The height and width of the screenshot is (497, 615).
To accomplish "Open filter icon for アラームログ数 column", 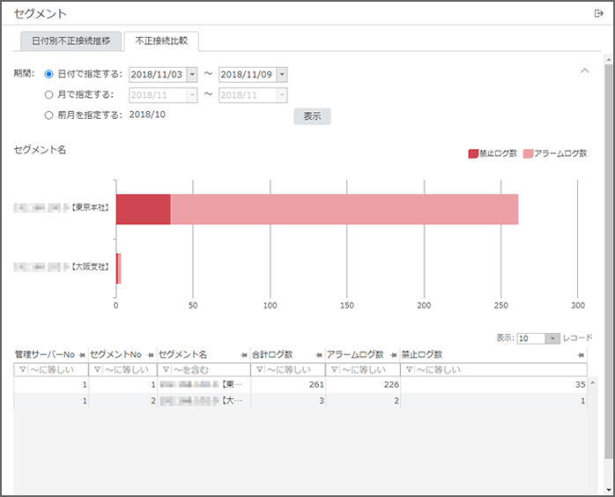I will 335,369.
